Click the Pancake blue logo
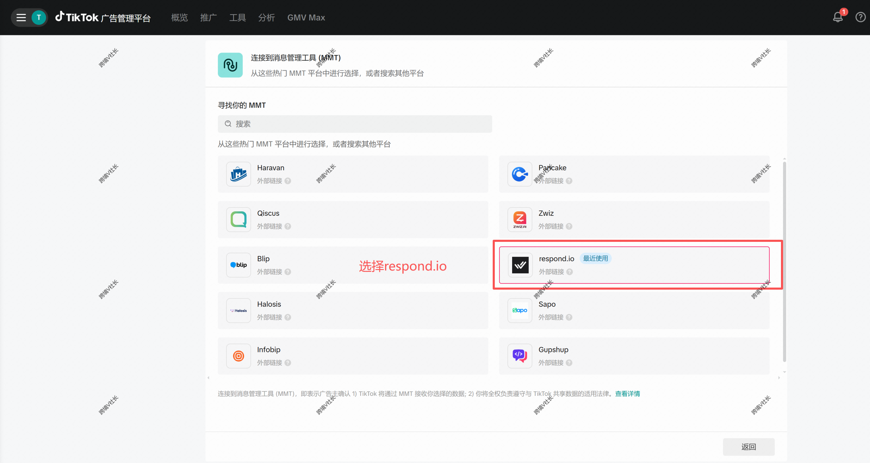This screenshot has width=870, height=463. [x=520, y=174]
